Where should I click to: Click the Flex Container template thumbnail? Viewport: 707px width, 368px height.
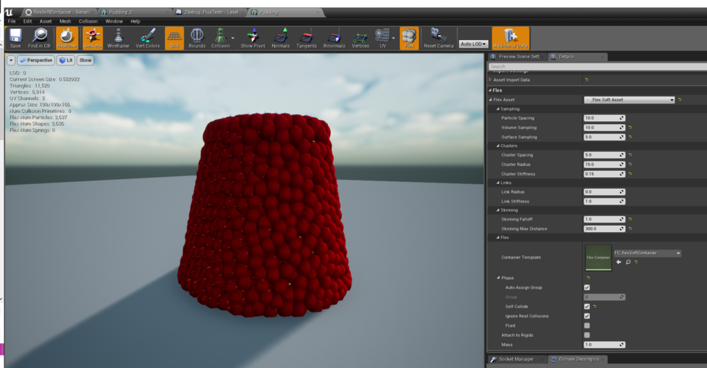[599, 257]
